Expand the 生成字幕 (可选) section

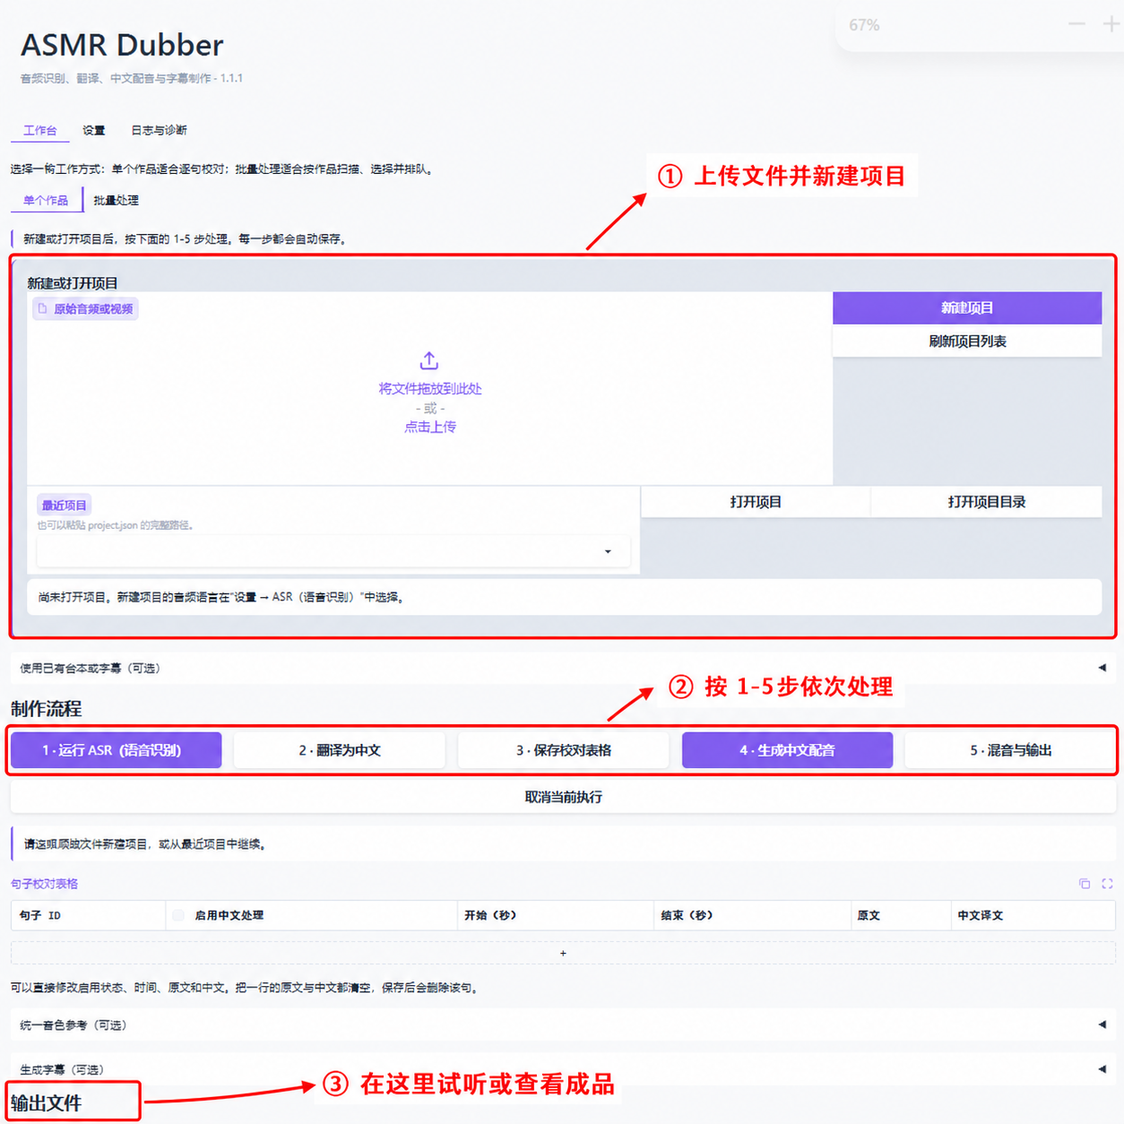(x=563, y=1069)
